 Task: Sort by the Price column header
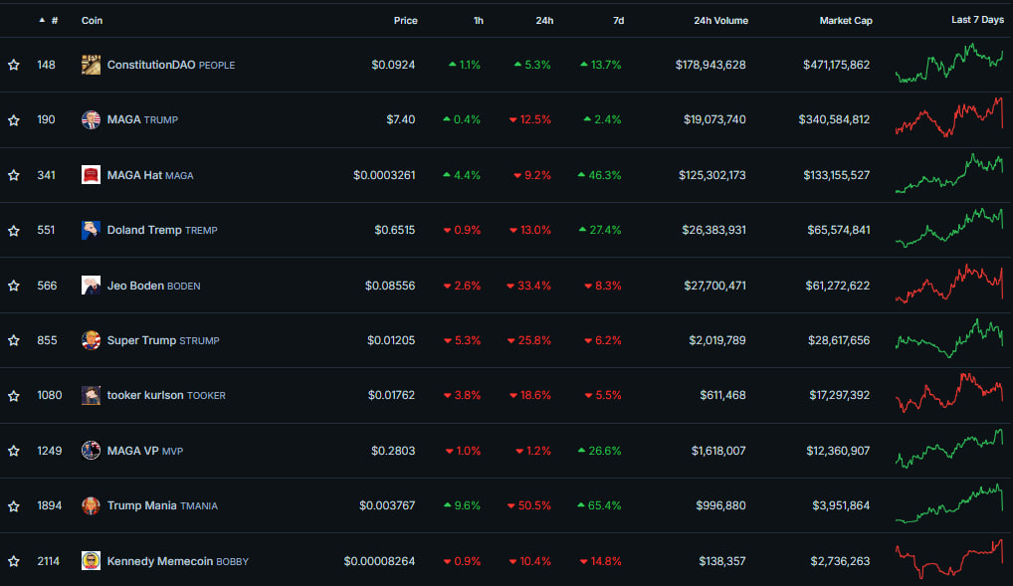point(405,20)
